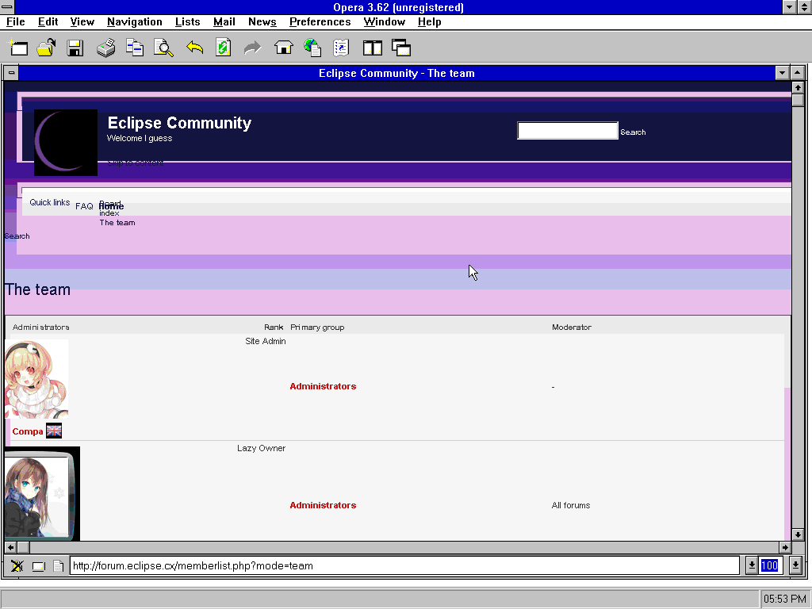The height and width of the screenshot is (609, 812).
Task: Click the Back navigation arrow icon
Action: pyautogui.click(x=194, y=48)
